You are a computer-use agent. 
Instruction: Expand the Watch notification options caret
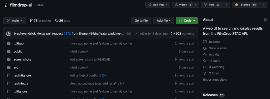click(196, 5)
